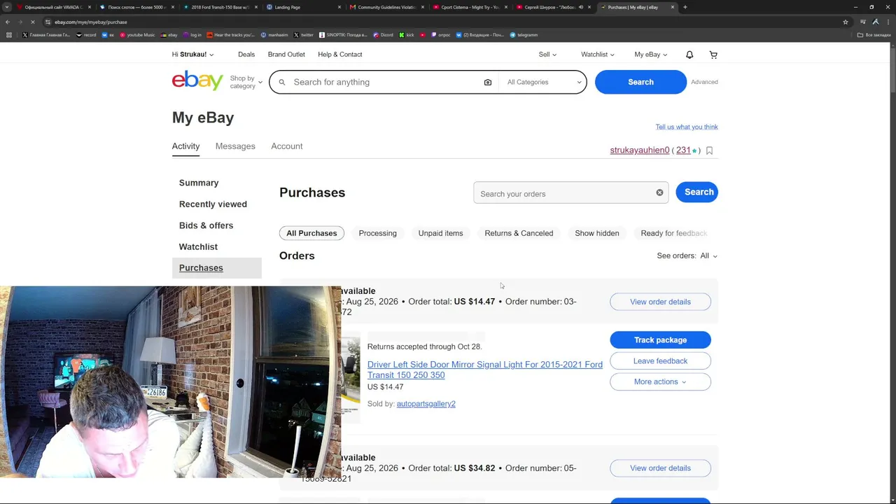
Task: Open the Shop by category dropdown
Action: pyautogui.click(x=246, y=82)
